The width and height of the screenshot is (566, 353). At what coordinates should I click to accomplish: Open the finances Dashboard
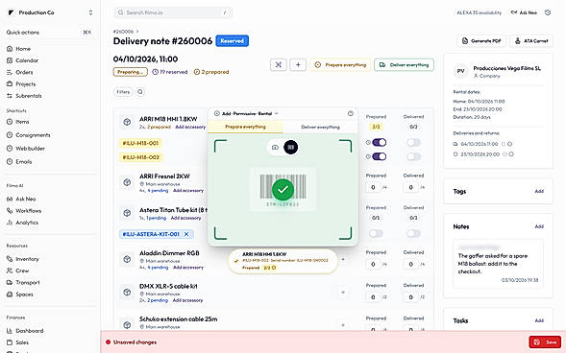tap(25, 331)
